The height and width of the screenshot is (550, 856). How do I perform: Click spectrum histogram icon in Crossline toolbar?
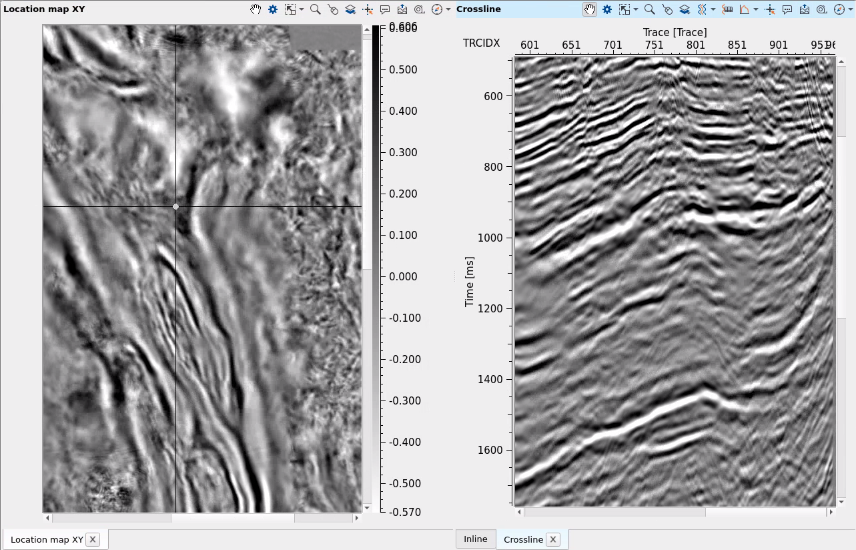click(x=744, y=9)
